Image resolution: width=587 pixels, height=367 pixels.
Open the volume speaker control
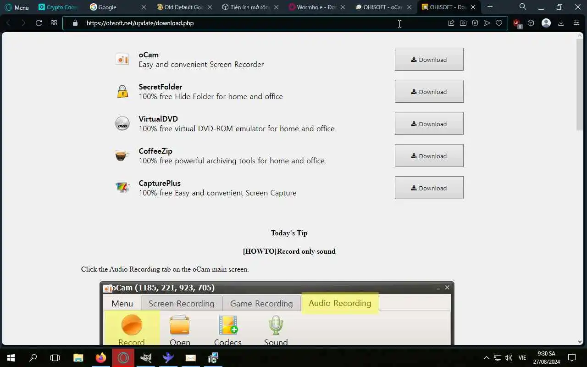[x=508, y=358]
